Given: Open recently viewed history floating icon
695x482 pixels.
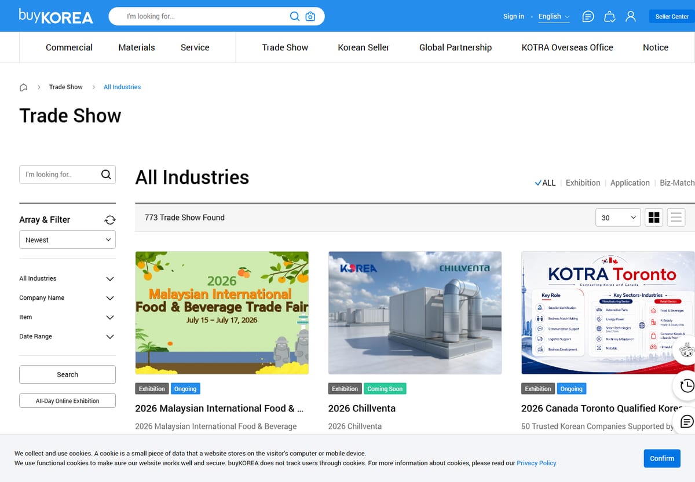Looking at the screenshot, I should tap(686, 385).
